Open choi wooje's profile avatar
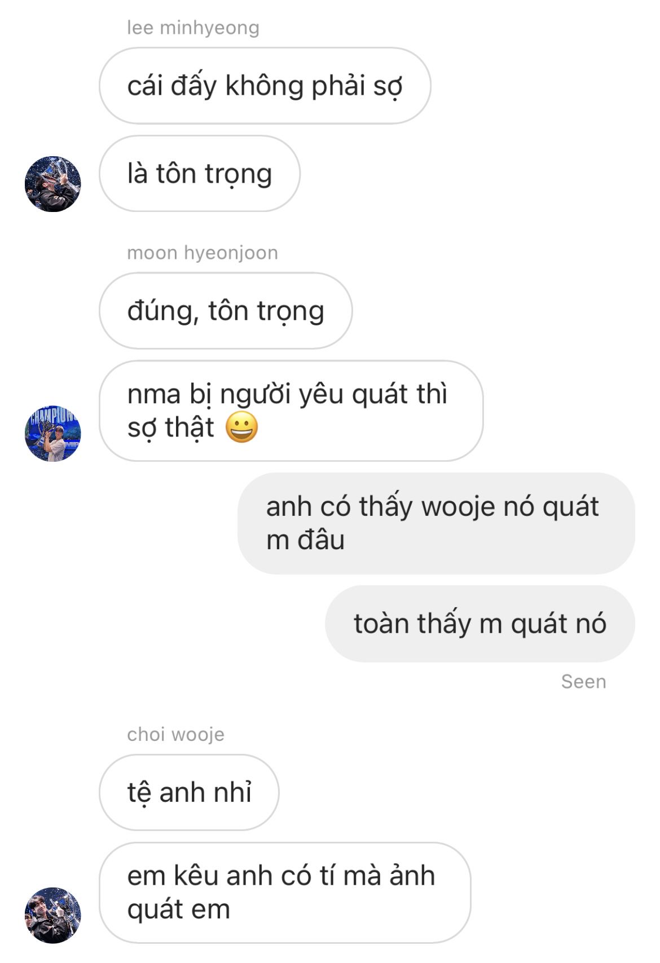Screen dimensions: 660x963 pyautogui.click(x=53, y=916)
